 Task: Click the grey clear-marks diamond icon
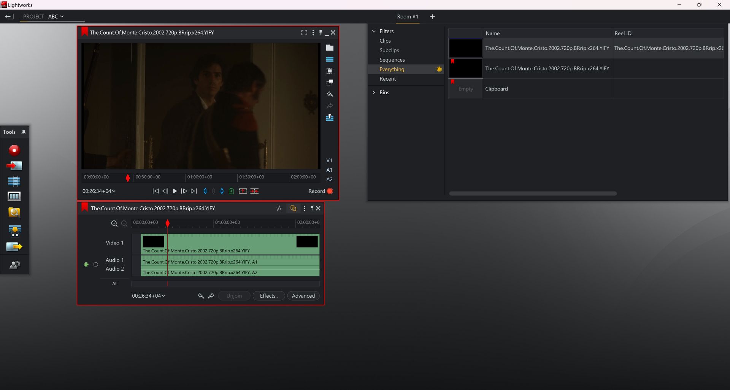tap(213, 191)
